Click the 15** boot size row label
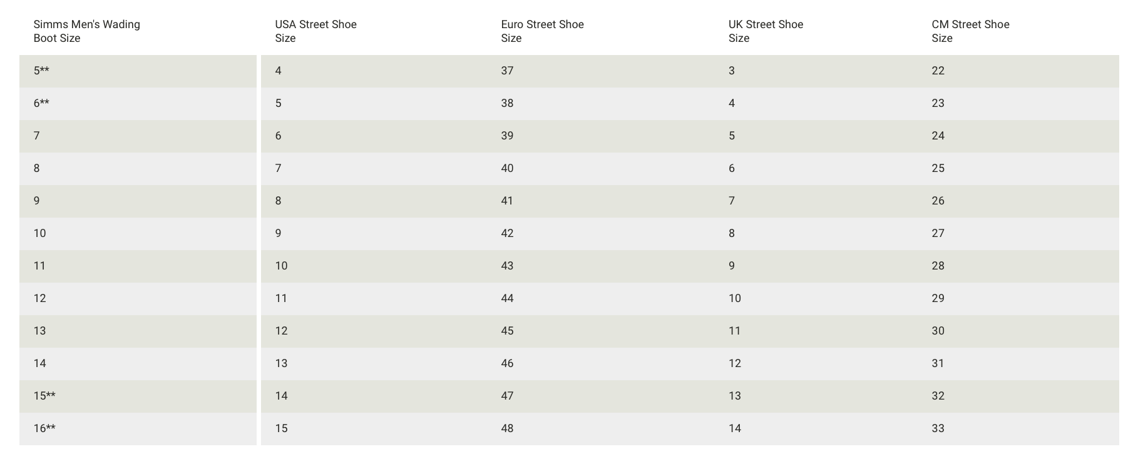1138x459 pixels. pos(44,396)
